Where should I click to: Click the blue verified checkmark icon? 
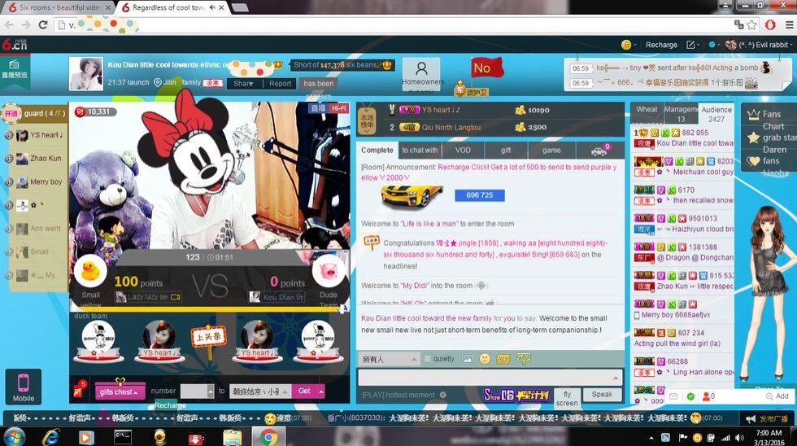(712, 45)
